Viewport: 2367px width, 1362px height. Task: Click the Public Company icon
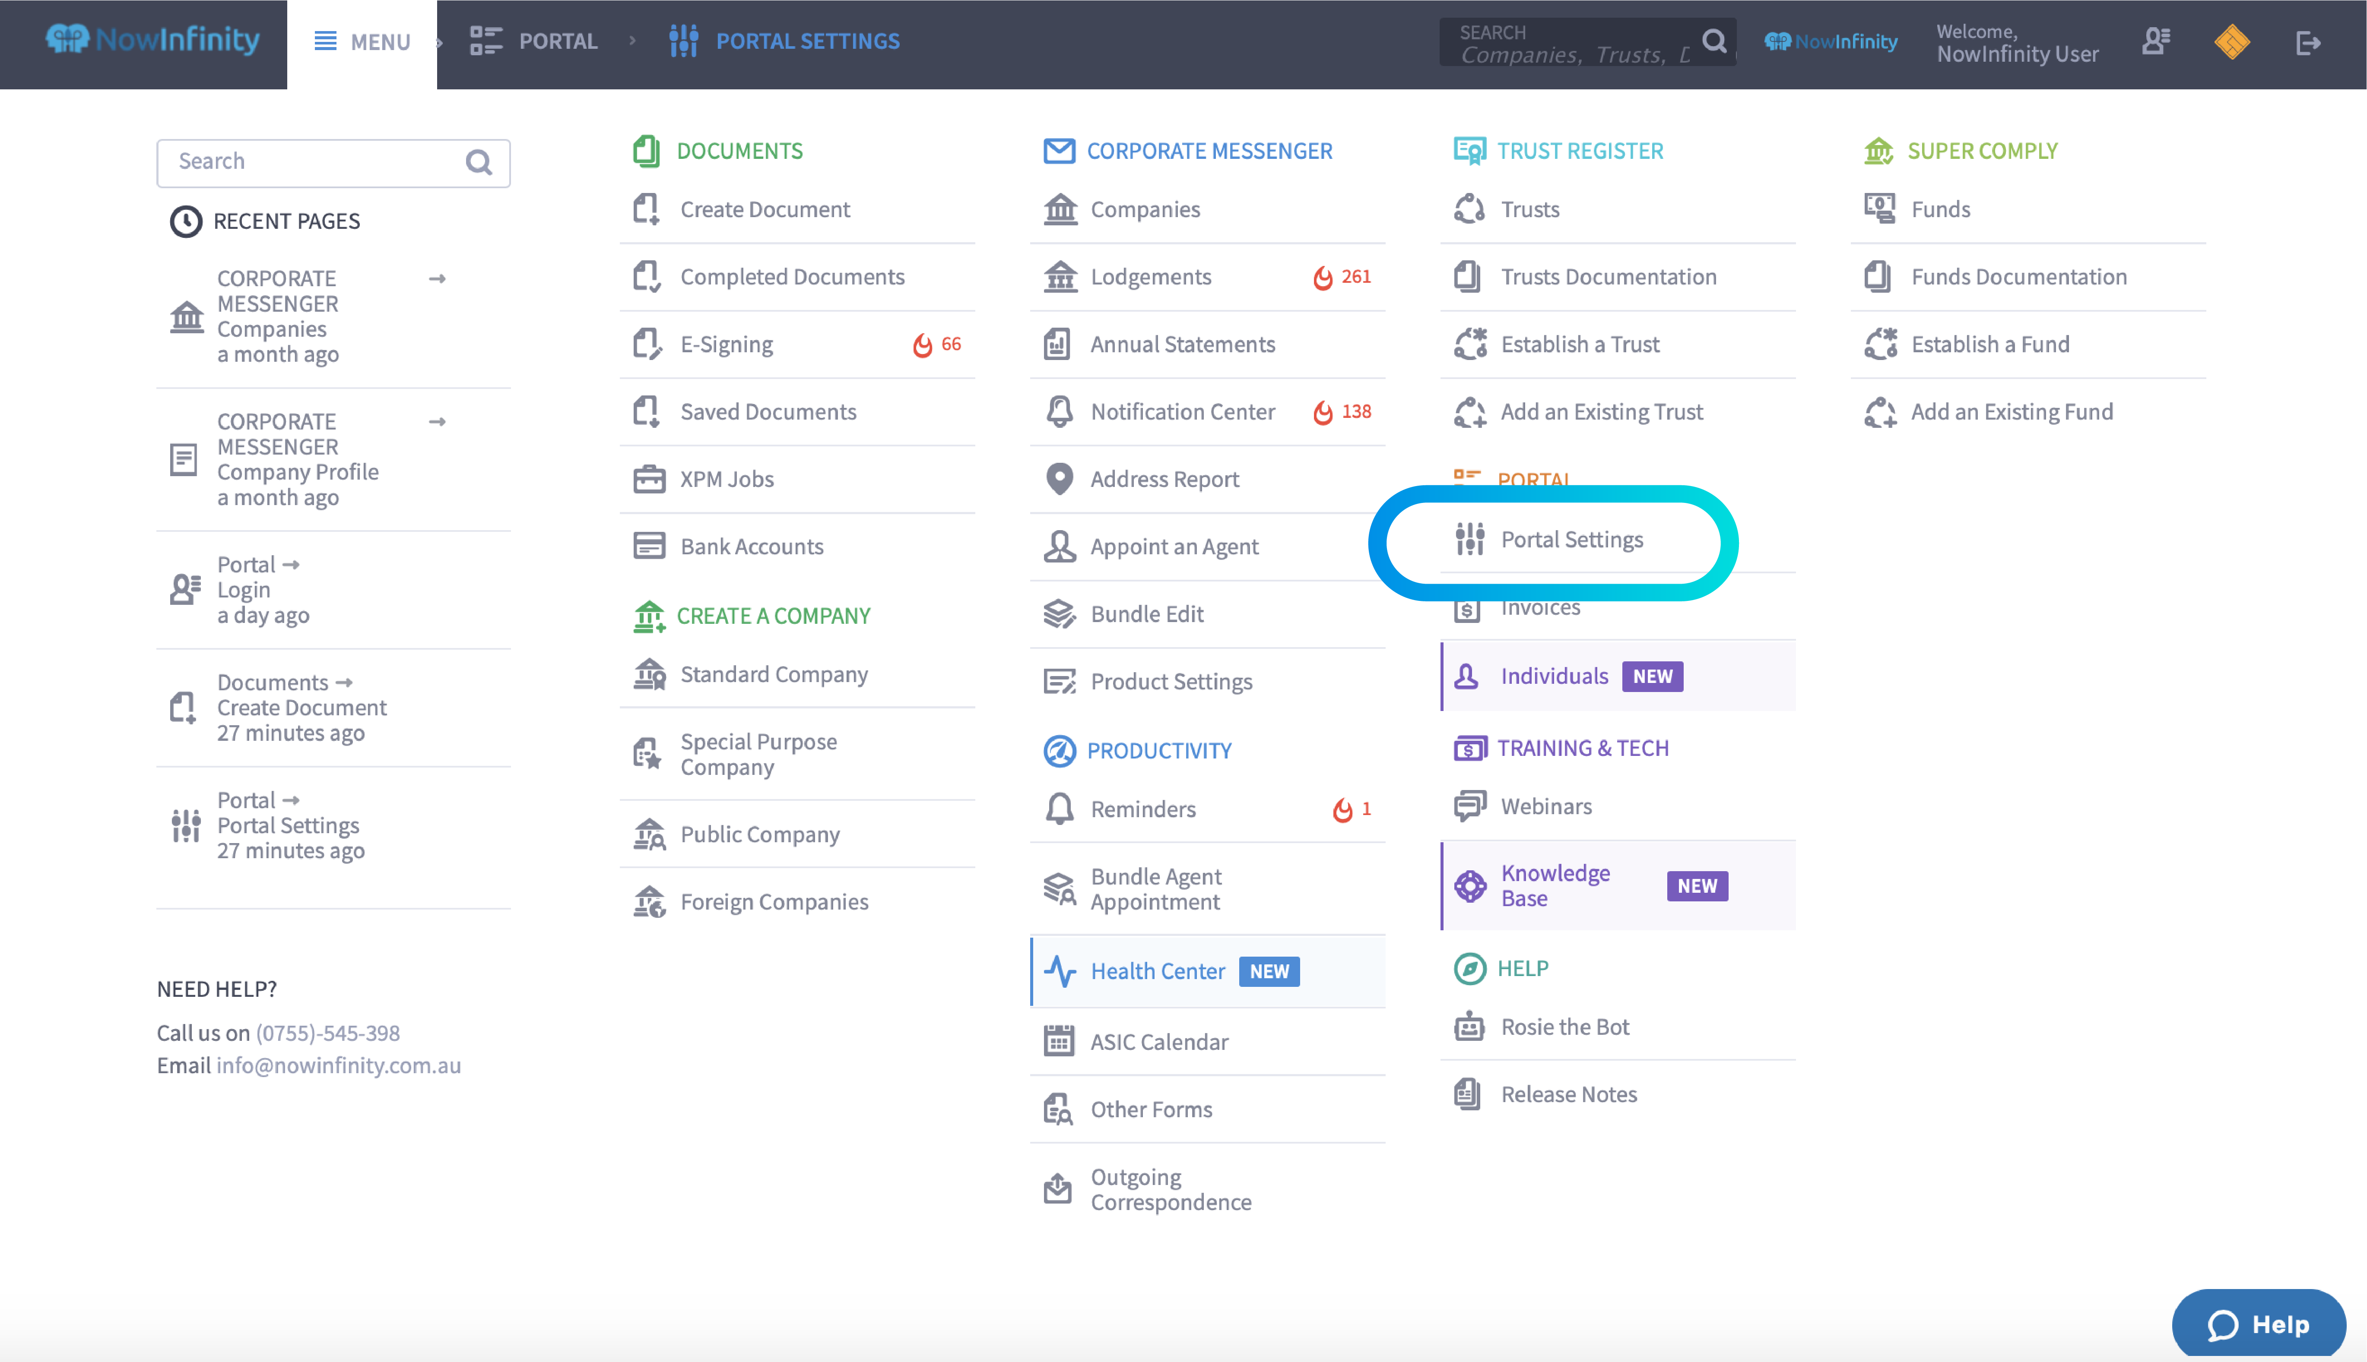(x=649, y=834)
